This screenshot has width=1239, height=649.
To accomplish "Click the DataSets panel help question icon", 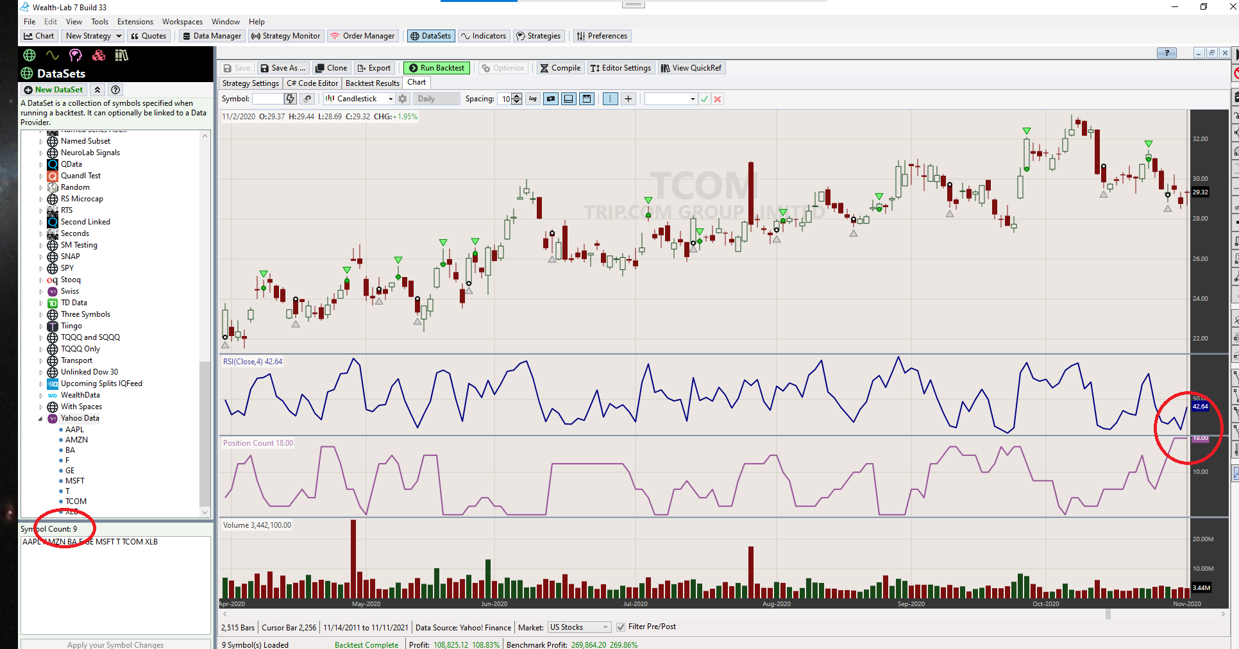I will 115,90.
